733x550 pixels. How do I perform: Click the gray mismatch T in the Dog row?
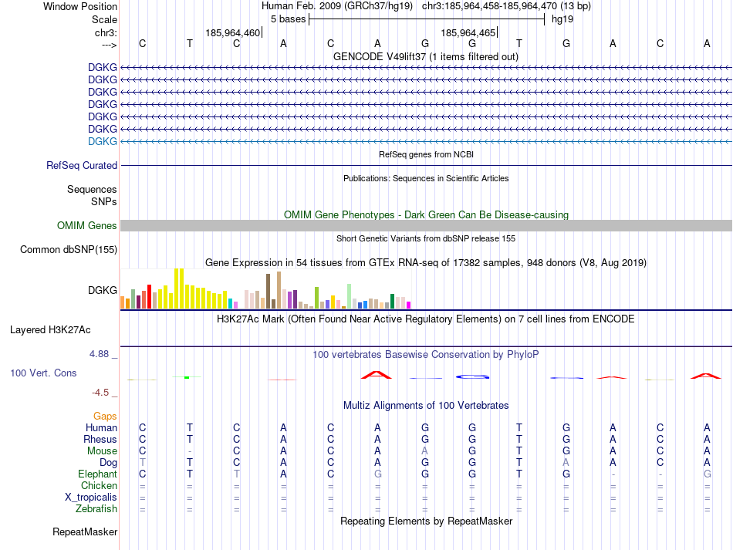tap(143, 463)
